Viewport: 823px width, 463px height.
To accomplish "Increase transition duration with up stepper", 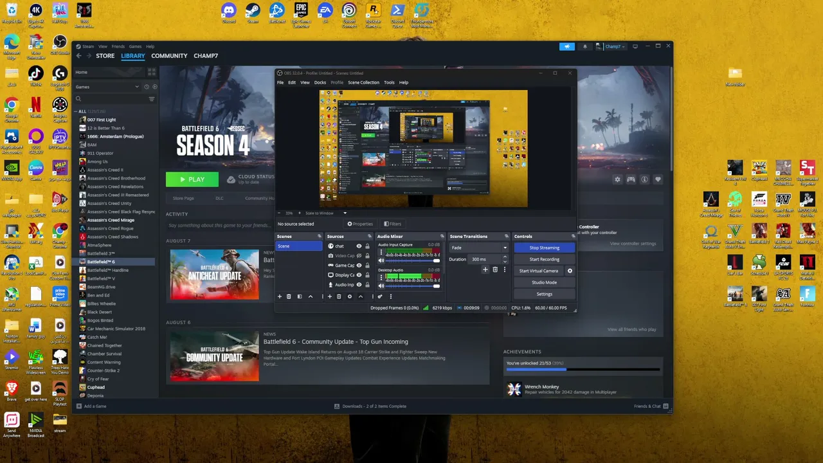I will click(505, 257).
